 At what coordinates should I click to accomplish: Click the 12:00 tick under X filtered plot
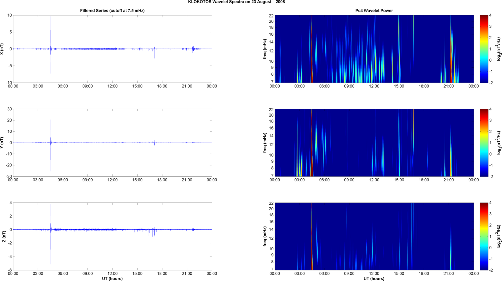[112, 86]
